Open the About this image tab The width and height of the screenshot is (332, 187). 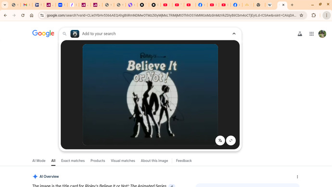(154, 160)
